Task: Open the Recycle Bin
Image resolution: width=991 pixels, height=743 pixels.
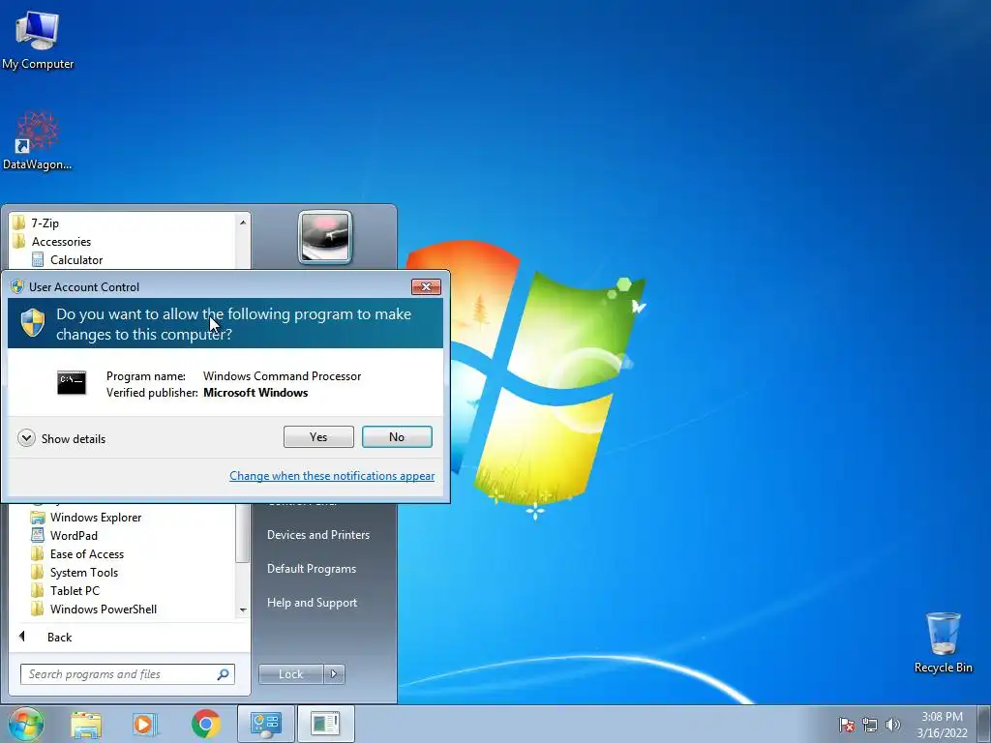Action: tap(943, 642)
